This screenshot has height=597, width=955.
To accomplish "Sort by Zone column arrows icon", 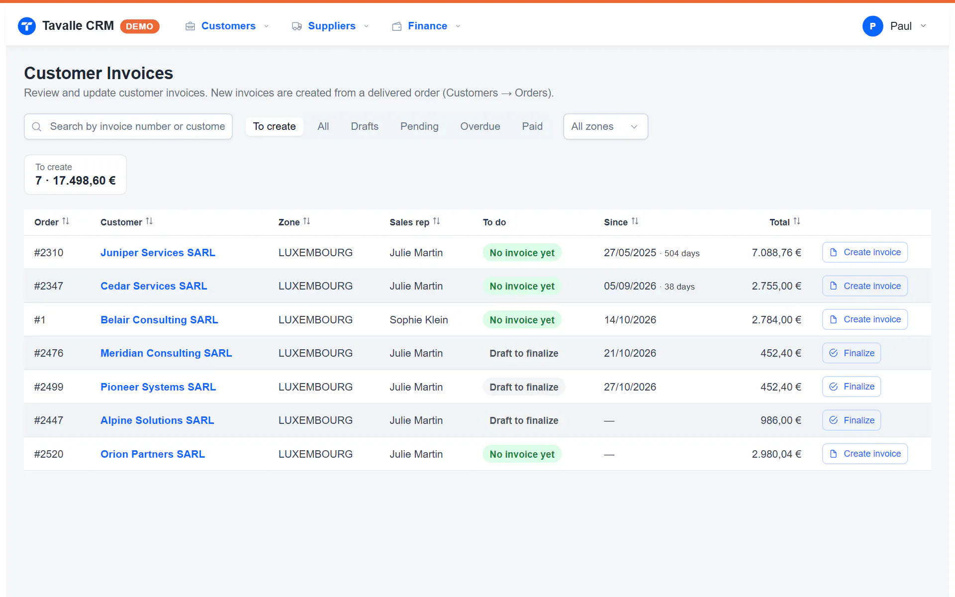I will 307,221.
